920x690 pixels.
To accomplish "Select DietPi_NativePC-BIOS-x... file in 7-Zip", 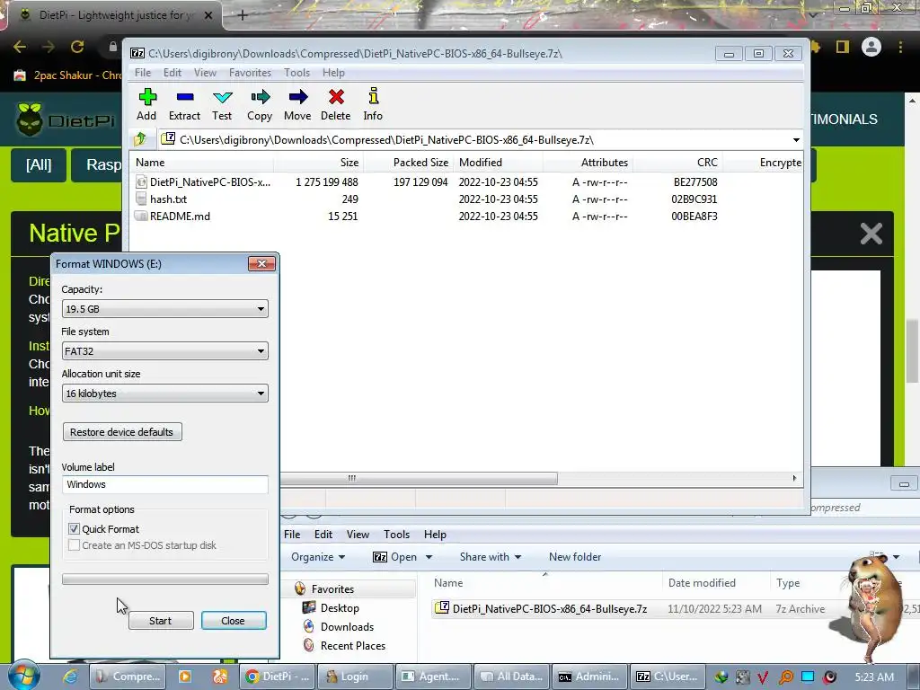I will [x=202, y=181].
